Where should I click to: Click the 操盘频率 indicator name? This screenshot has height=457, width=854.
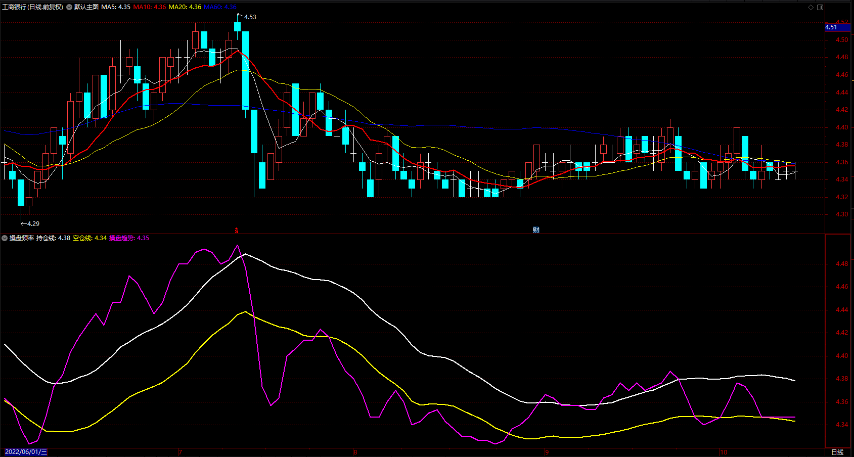click(x=22, y=238)
